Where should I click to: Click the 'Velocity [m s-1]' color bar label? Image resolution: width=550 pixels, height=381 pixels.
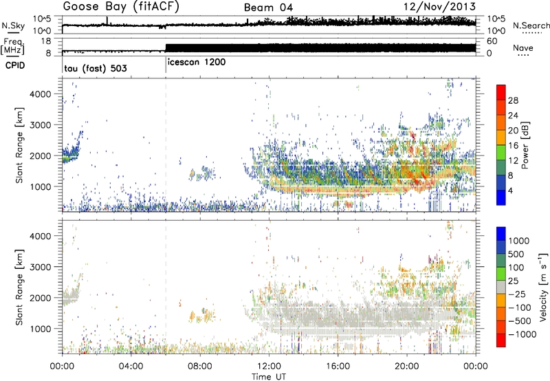pos(542,287)
